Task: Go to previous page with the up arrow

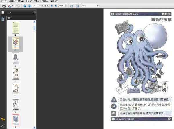Action: (25, 6)
